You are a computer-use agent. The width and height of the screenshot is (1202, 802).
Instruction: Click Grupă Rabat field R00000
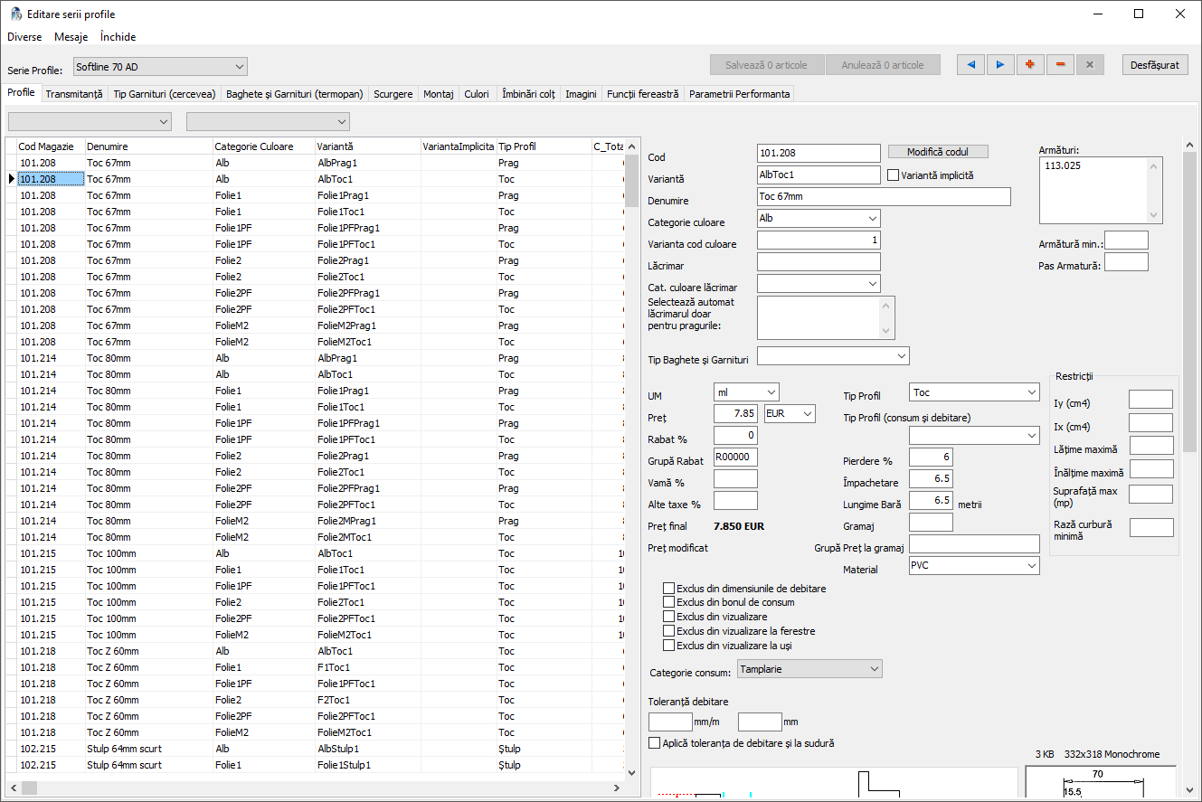coord(735,458)
